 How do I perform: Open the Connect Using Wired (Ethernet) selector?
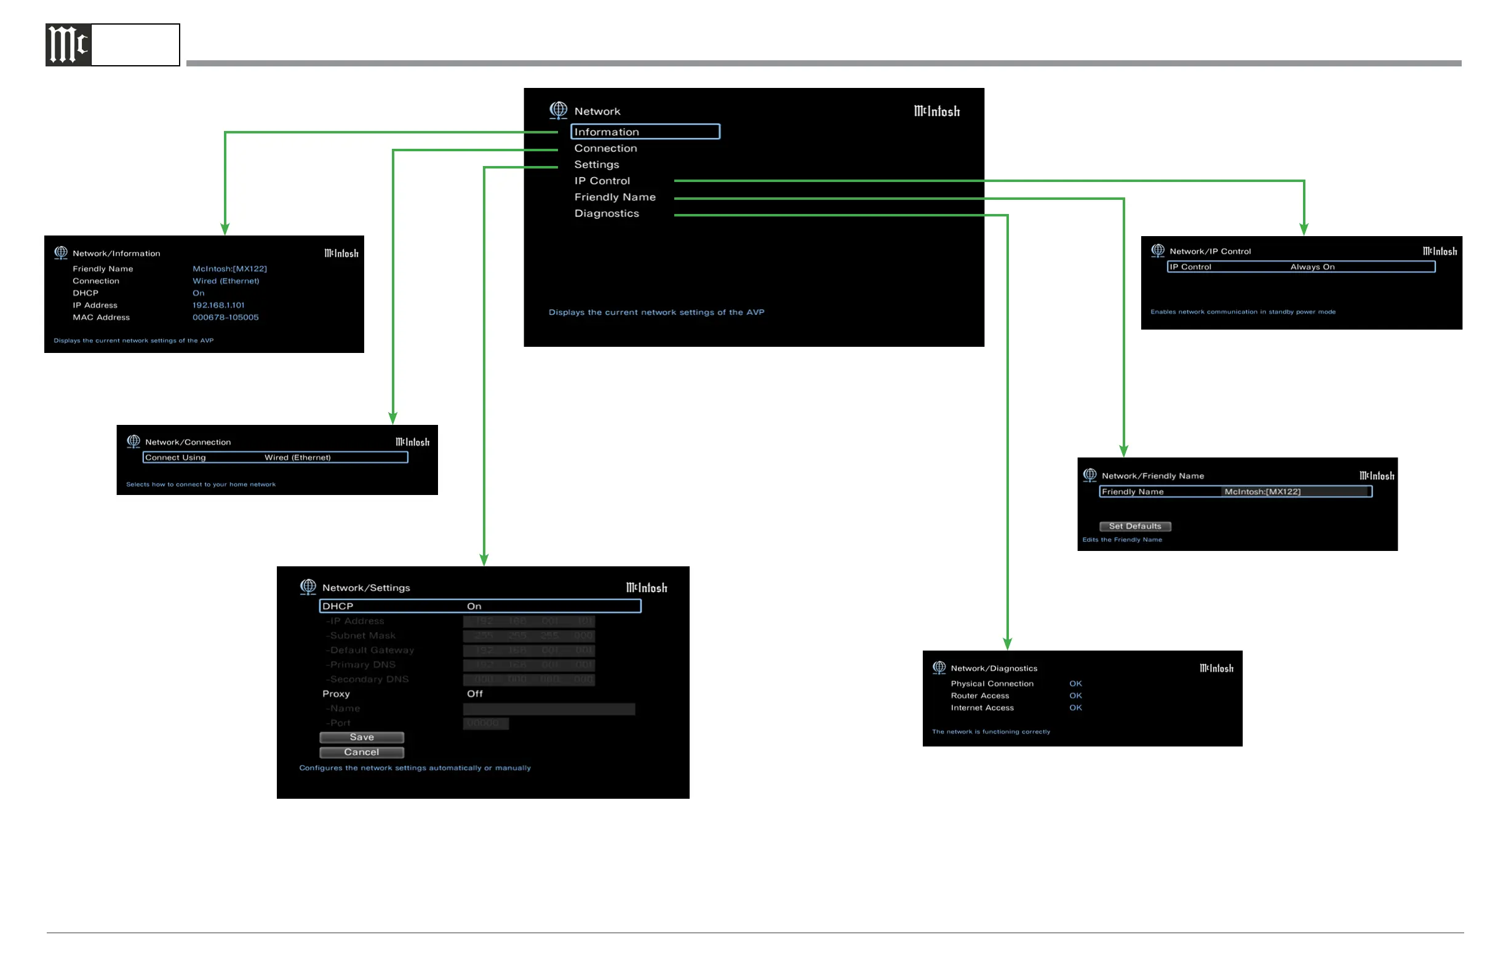tap(275, 457)
